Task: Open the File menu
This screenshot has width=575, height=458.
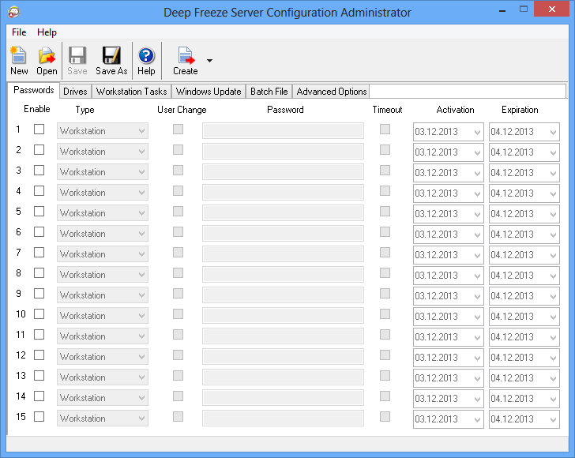Action: [19, 32]
